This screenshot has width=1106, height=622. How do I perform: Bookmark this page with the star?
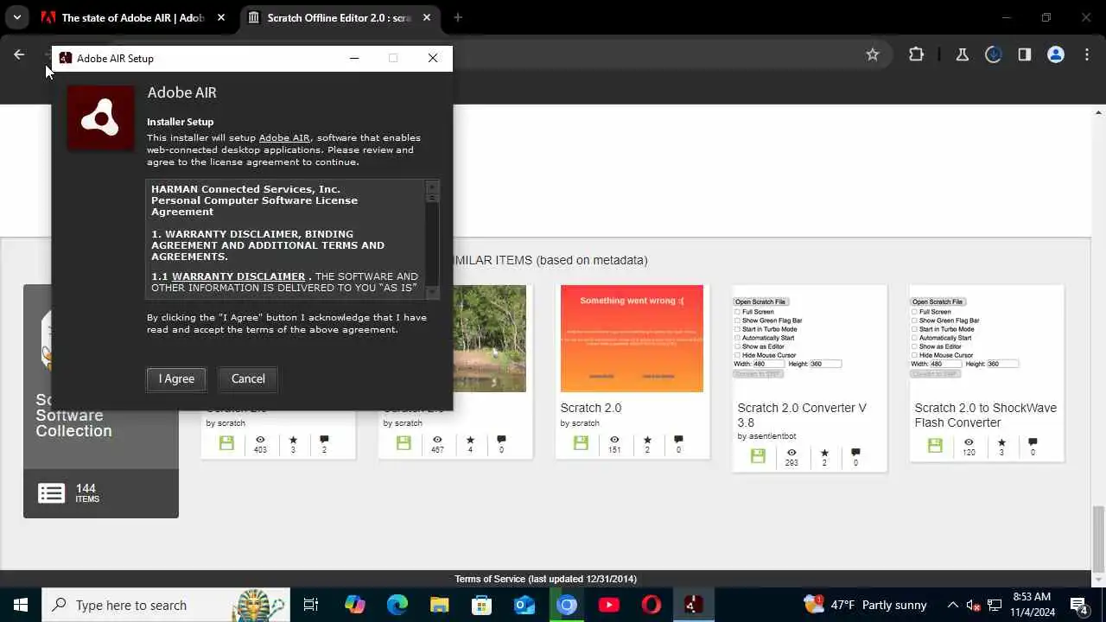click(873, 54)
